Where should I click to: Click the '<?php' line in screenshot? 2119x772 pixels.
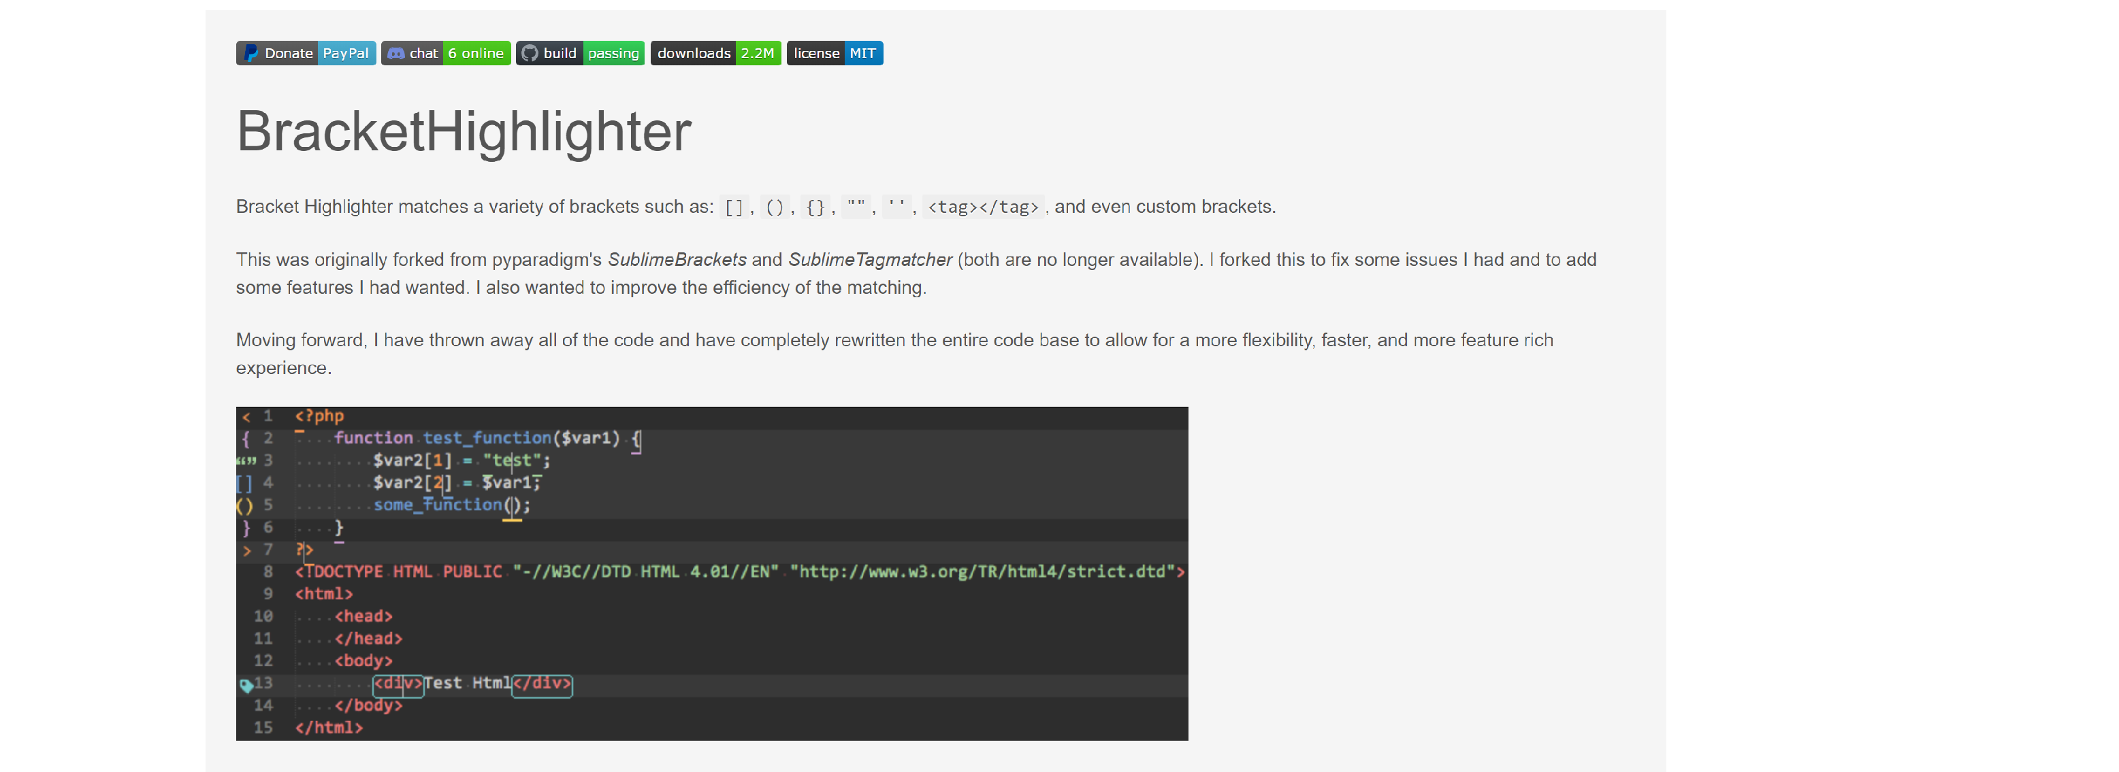319,416
